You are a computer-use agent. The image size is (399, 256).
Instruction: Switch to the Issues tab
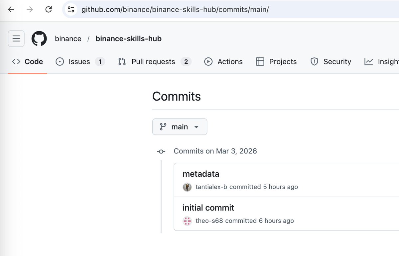[80, 61]
